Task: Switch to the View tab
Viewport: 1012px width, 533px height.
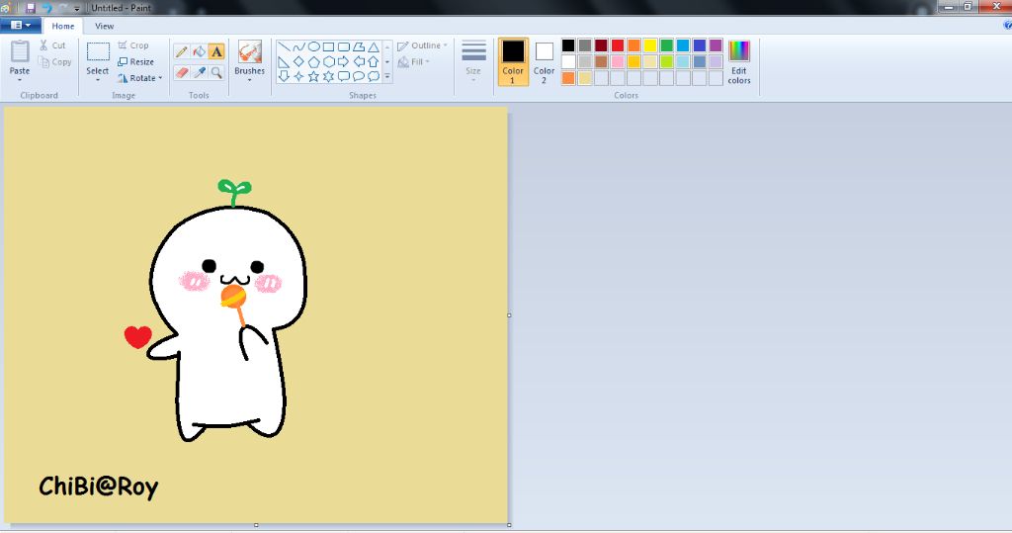Action: (x=104, y=26)
